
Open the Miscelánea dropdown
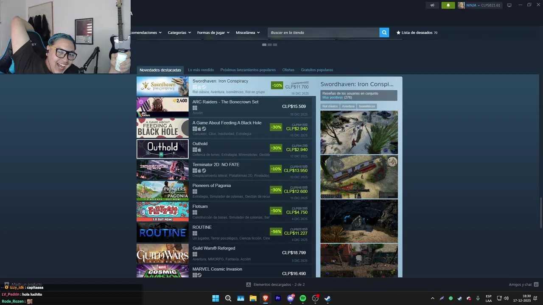(x=248, y=33)
